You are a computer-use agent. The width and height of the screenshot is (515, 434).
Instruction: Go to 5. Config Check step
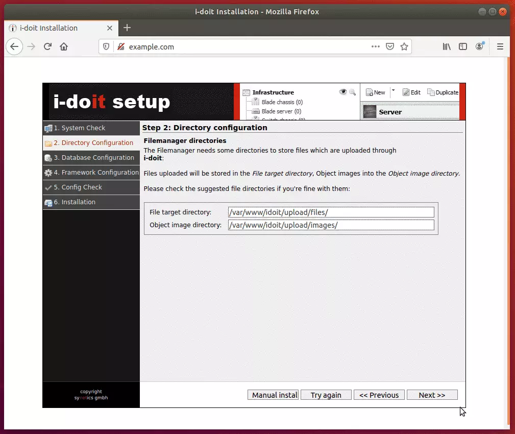(x=91, y=187)
